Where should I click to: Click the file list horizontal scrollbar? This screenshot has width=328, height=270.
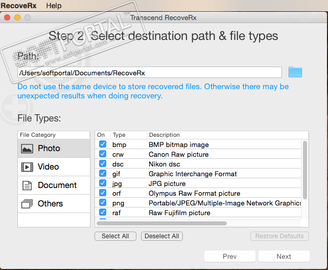[161, 223]
